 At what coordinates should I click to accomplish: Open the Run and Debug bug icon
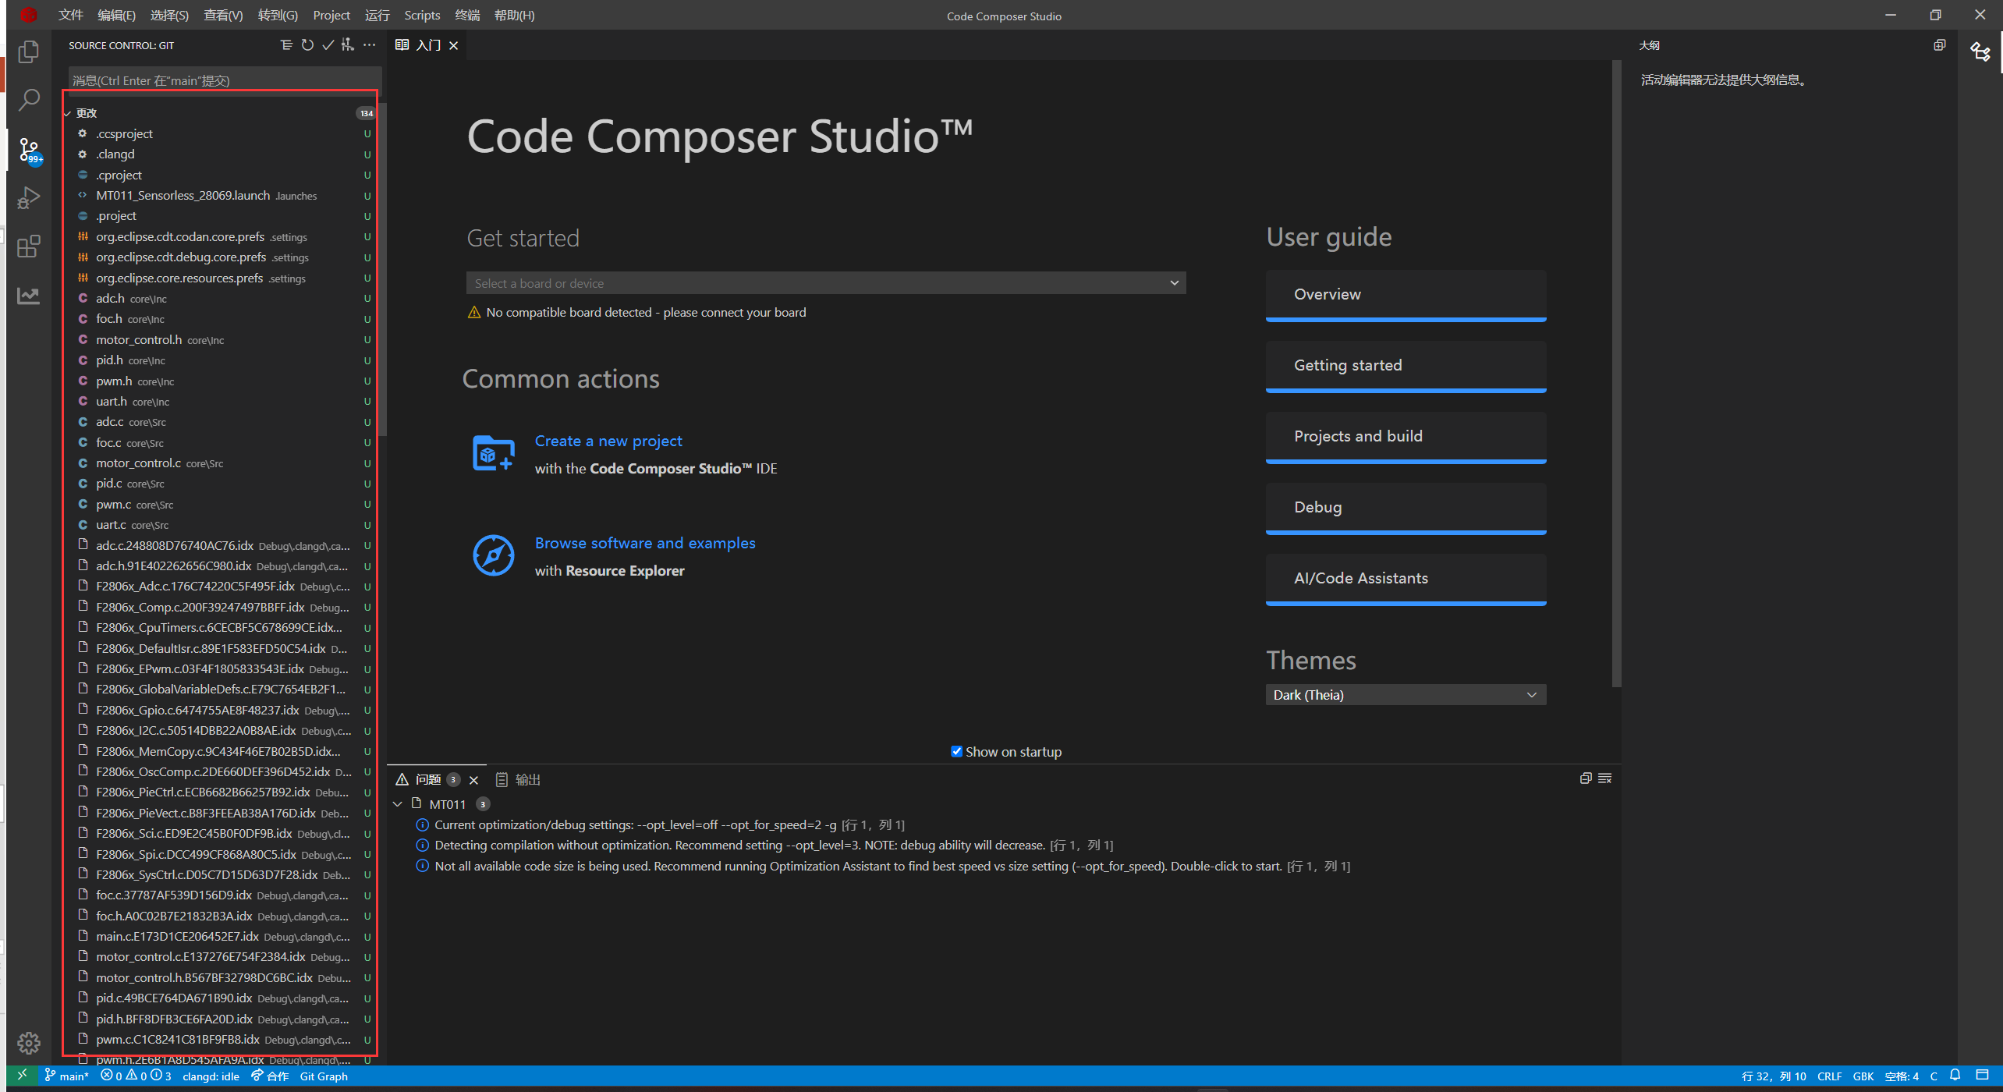pos(29,197)
